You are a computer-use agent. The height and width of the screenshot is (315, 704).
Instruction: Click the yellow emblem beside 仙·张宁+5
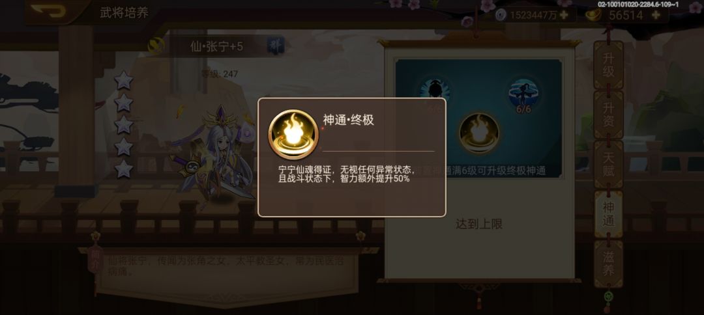click(x=156, y=46)
